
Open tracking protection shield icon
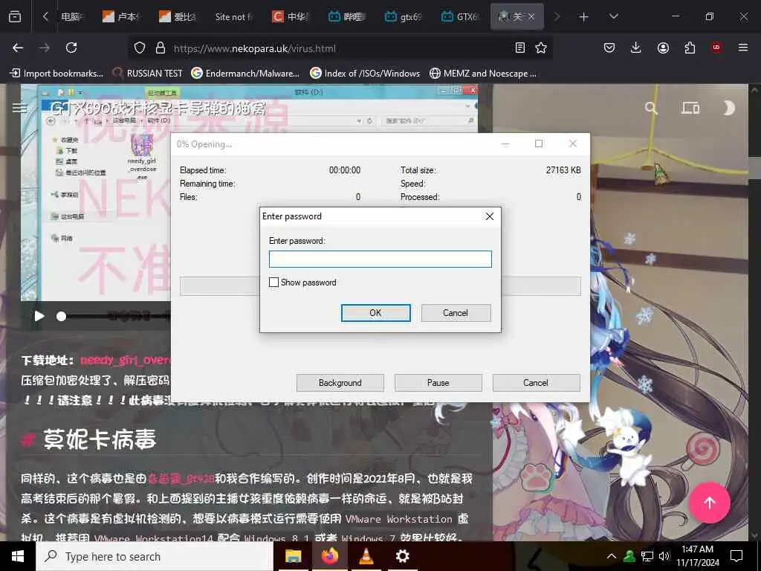(x=140, y=48)
